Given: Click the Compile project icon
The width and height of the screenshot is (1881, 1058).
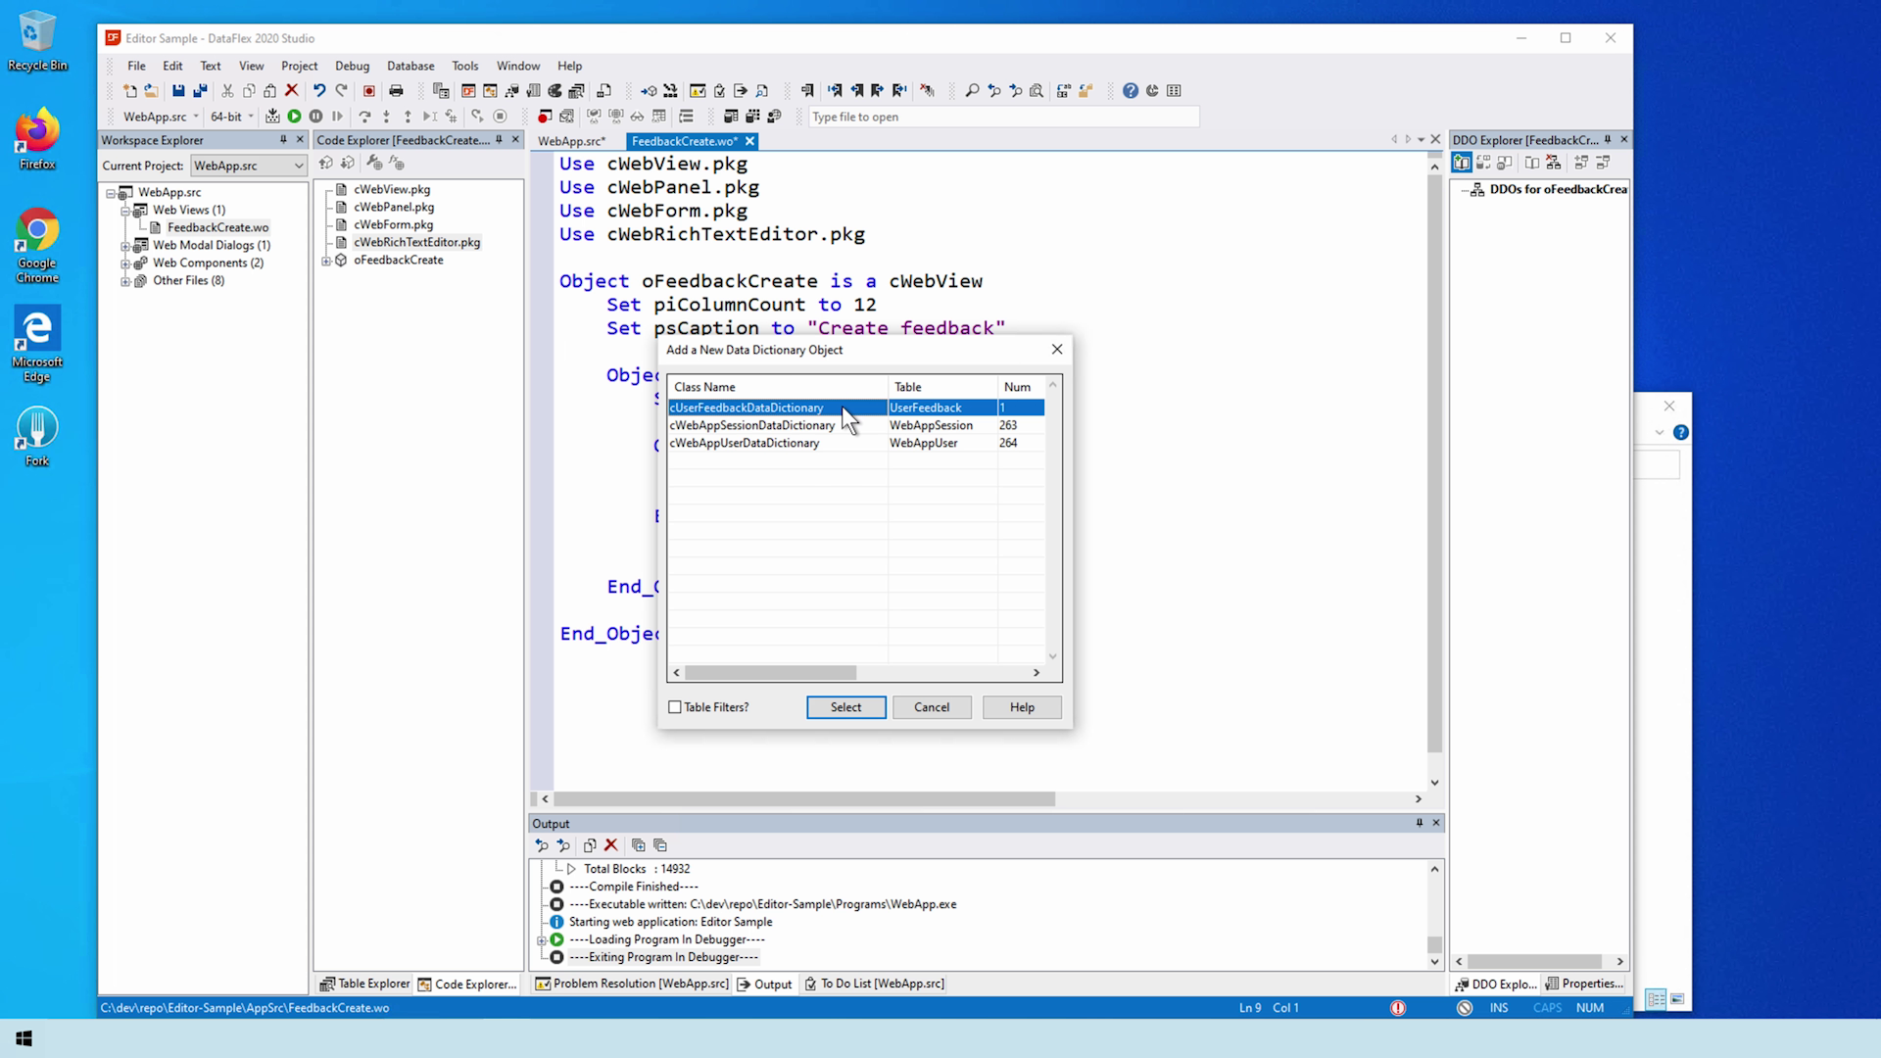Looking at the screenshot, I should 272,117.
